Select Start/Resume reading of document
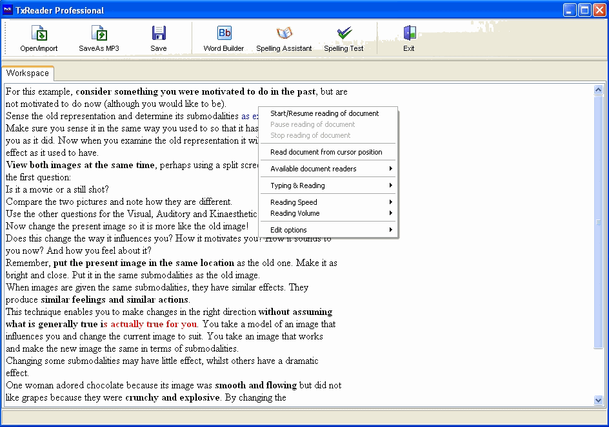Image resolution: width=609 pixels, height=427 pixels. click(x=324, y=113)
